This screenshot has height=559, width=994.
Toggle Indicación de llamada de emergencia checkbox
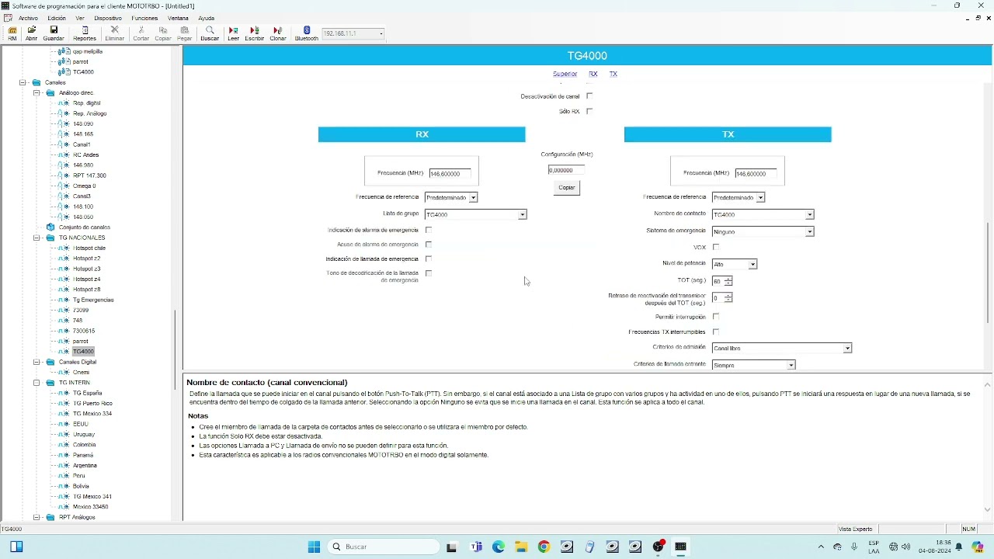[x=429, y=259]
